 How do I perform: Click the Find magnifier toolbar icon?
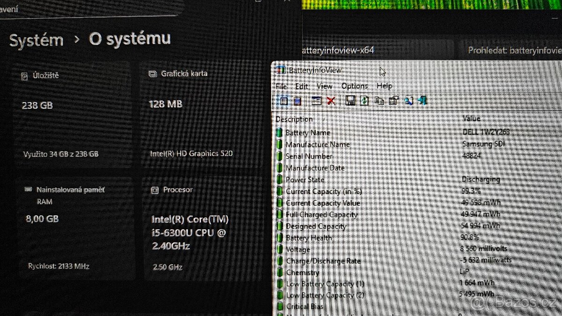click(409, 101)
